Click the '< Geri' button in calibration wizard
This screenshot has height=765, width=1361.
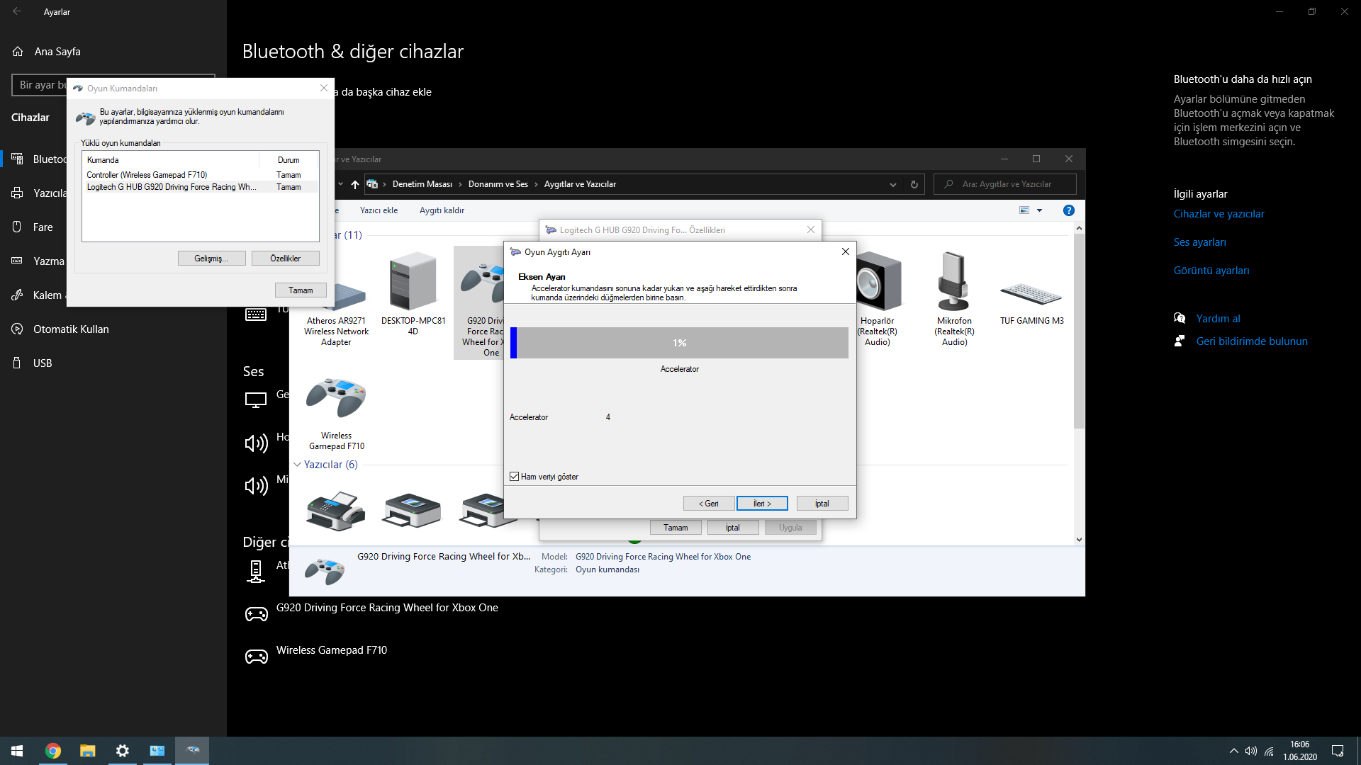click(x=709, y=504)
